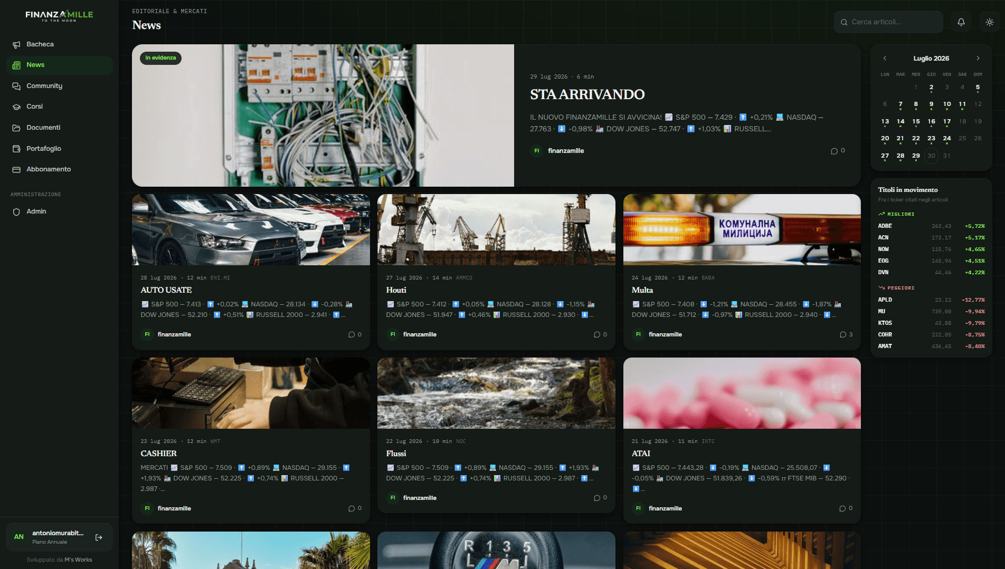Click comment icon on Houti card
This screenshot has width=1005, height=569.
coord(597,334)
